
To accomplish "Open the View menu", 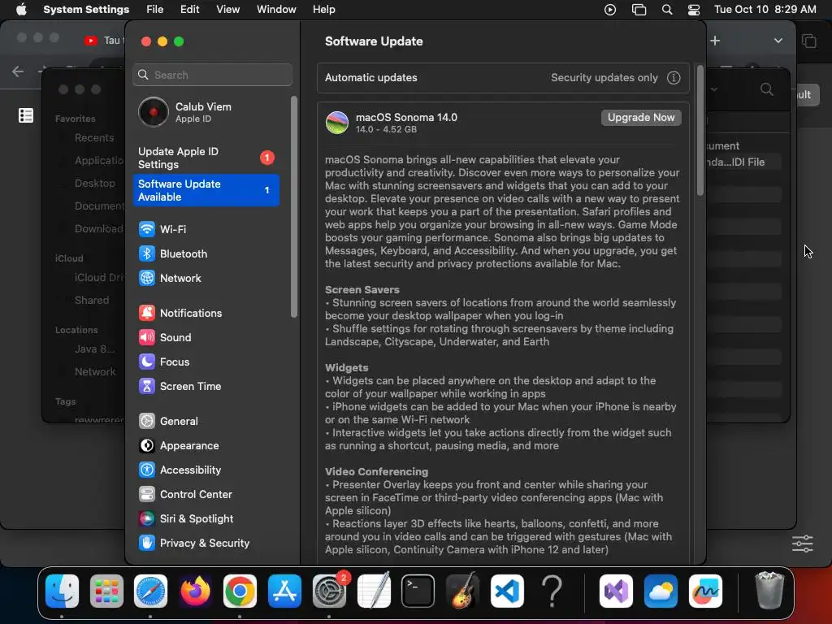I will coord(227,10).
